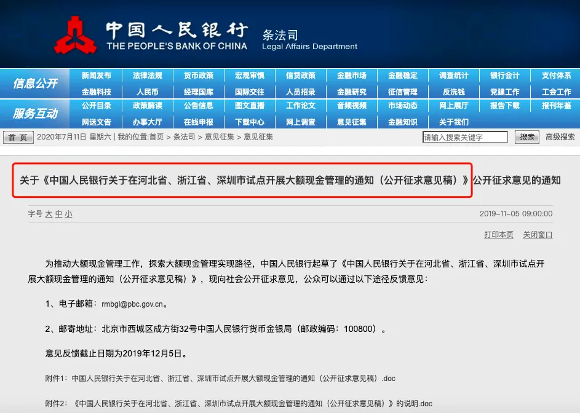Screen dimensions: 580x413
Task: Open the 意见征集 item in the navigation bar
Action: point(352,122)
